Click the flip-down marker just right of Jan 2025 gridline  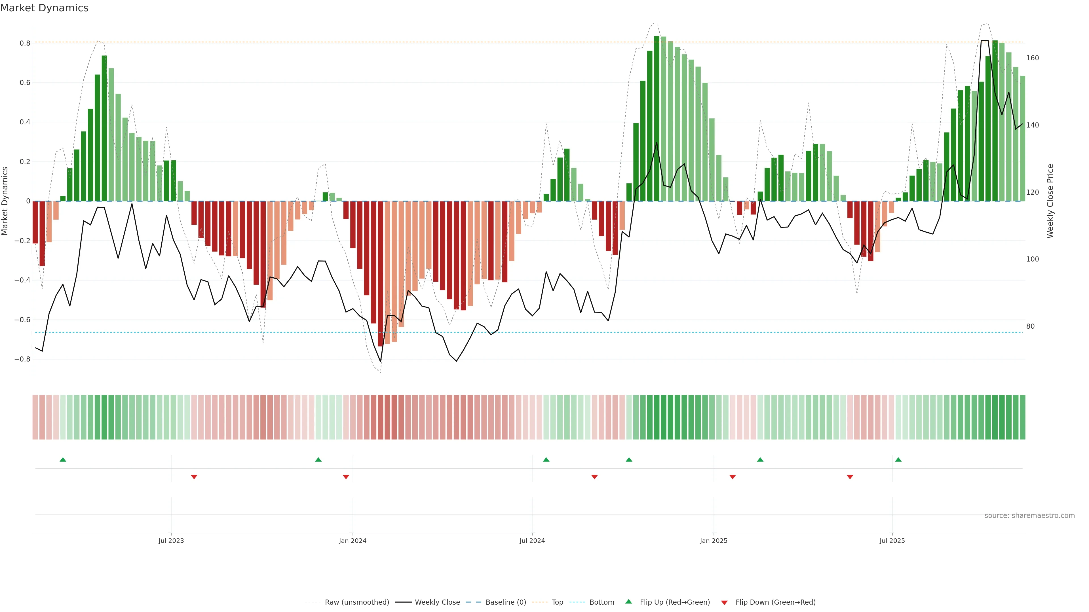coord(732,477)
